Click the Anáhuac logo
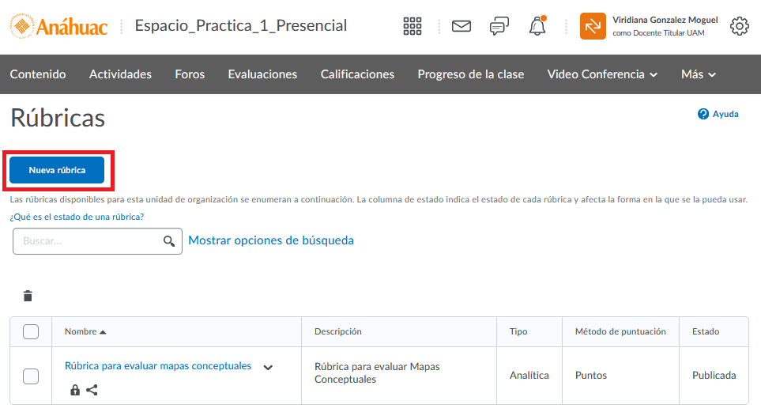This screenshot has width=761, height=412. (59, 26)
